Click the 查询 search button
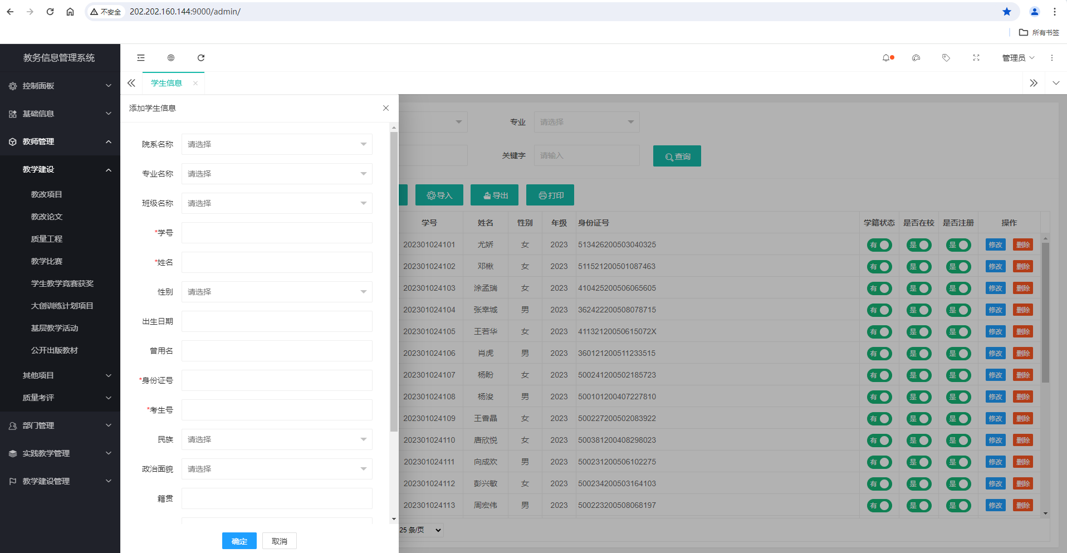 677,156
